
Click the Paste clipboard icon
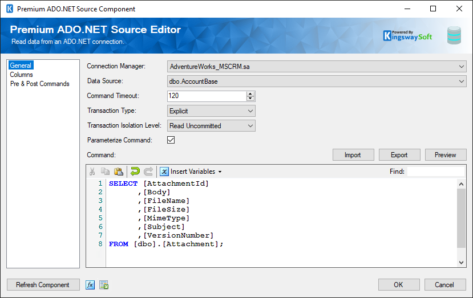tap(119, 171)
